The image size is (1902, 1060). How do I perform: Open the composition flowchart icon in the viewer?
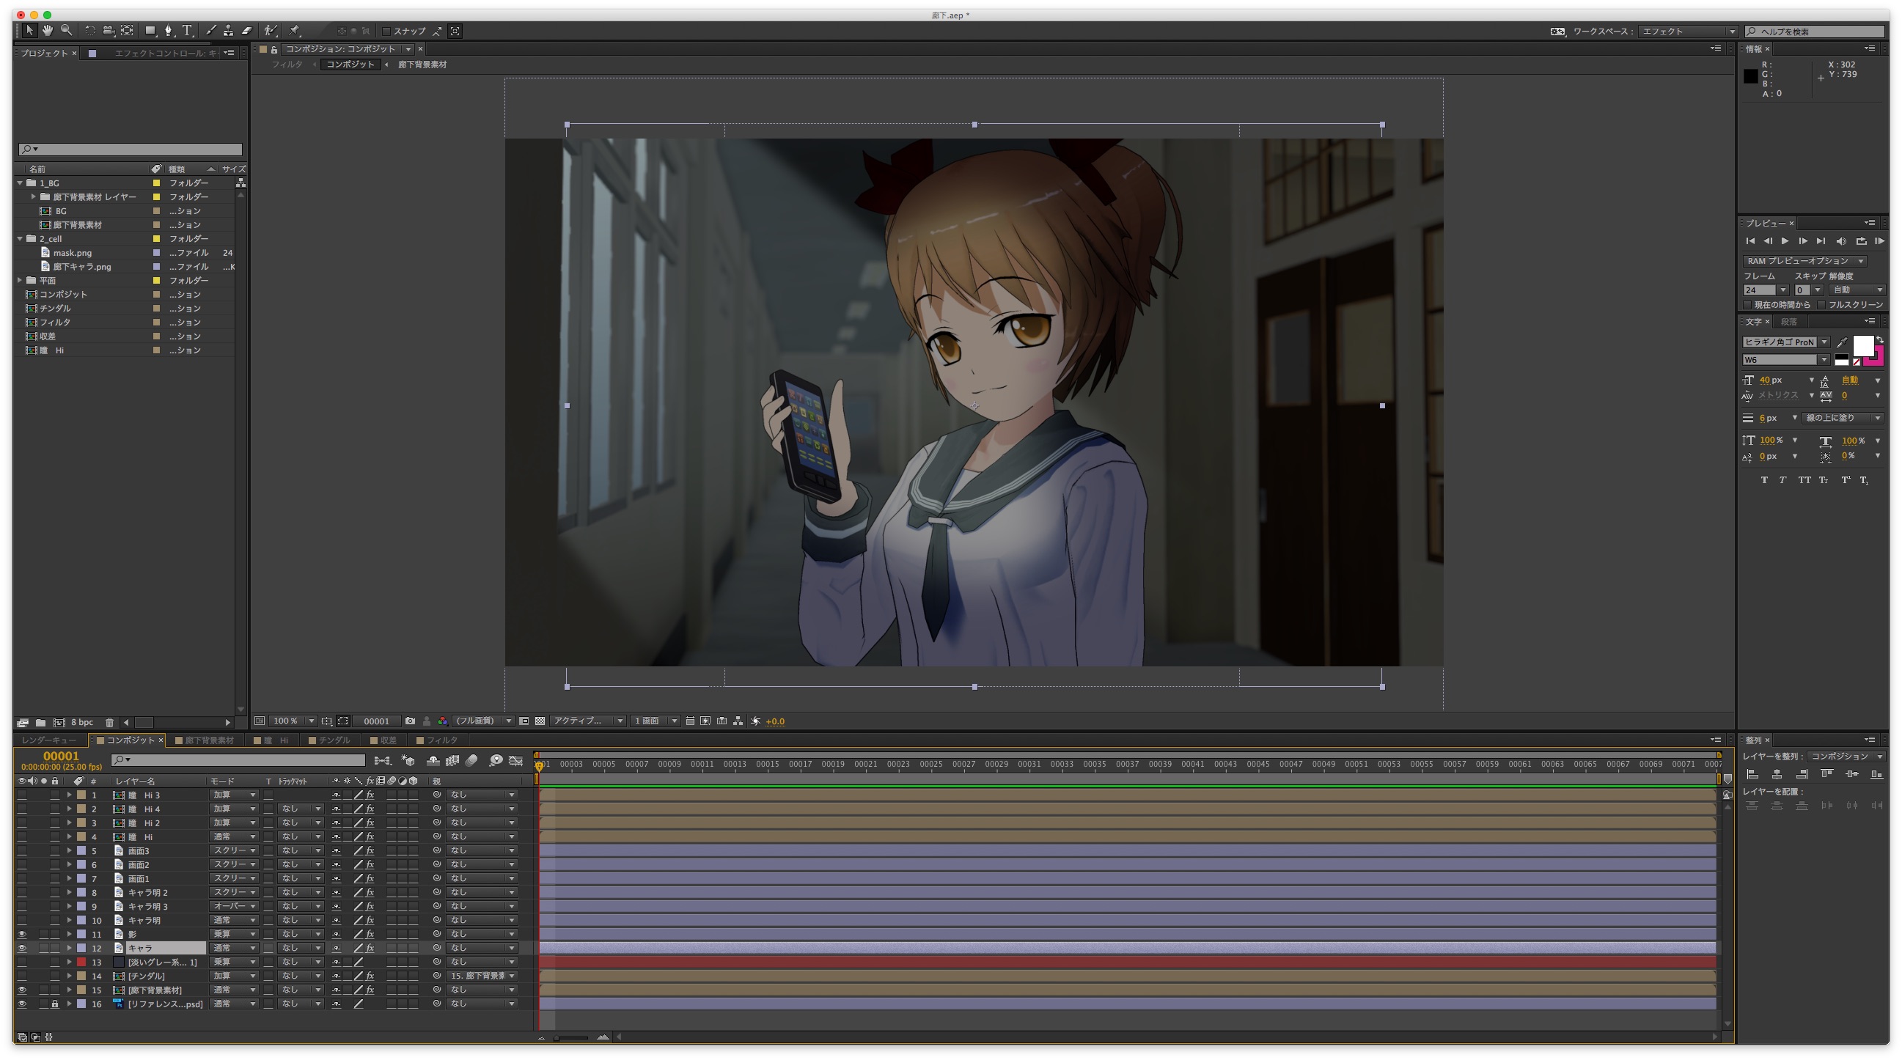(x=738, y=721)
